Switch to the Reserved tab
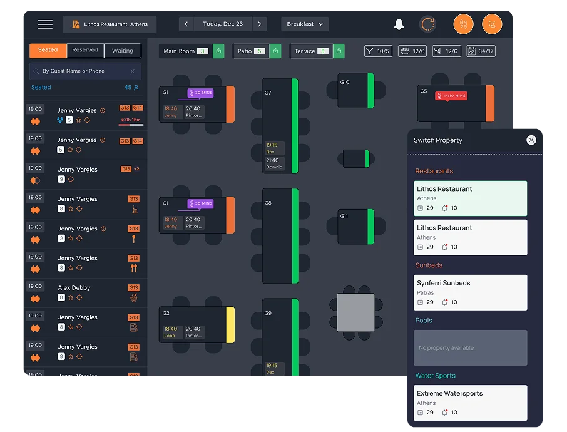The width and height of the screenshot is (567, 432). point(85,50)
